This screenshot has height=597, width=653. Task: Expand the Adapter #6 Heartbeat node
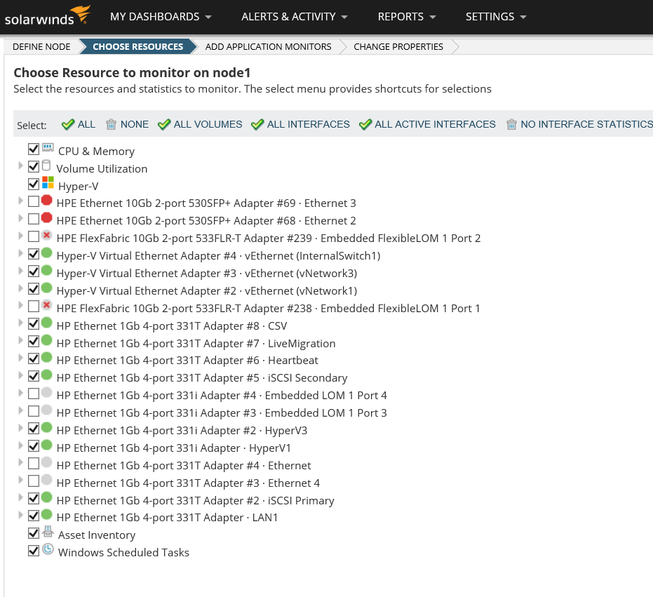(x=20, y=358)
